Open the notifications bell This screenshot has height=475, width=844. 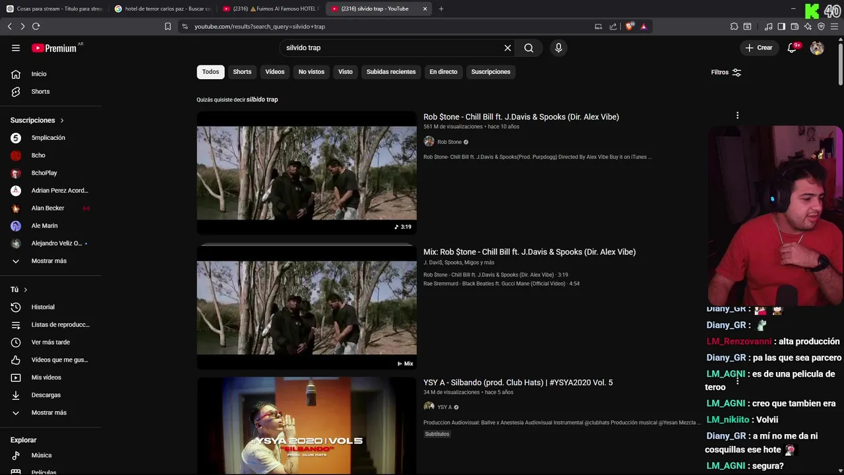[793, 47]
